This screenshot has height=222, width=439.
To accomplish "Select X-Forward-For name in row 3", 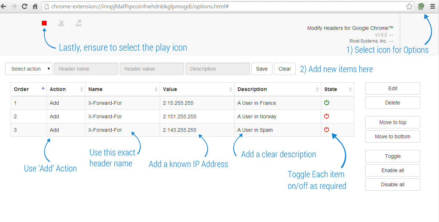I will pyautogui.click(x=123, y=130).
